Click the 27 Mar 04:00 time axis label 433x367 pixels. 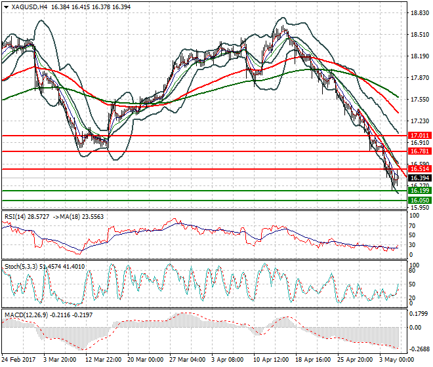click(187, 360)
